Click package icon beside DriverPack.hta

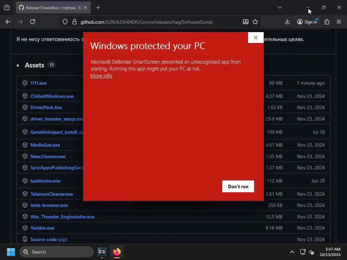[x=25, y=107]
